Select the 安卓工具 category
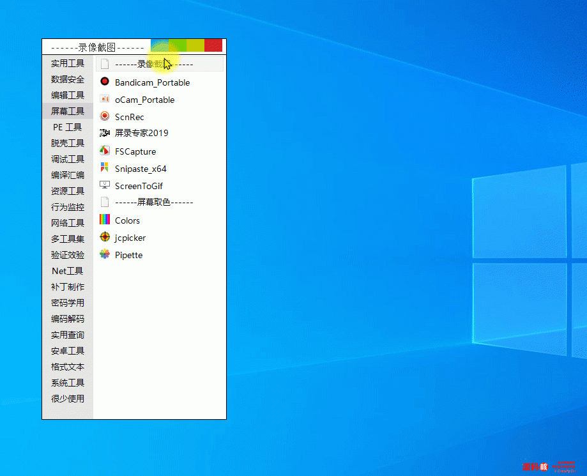This screenshot has height=476, width=587. pyautogui.click(x=68, y=351)
